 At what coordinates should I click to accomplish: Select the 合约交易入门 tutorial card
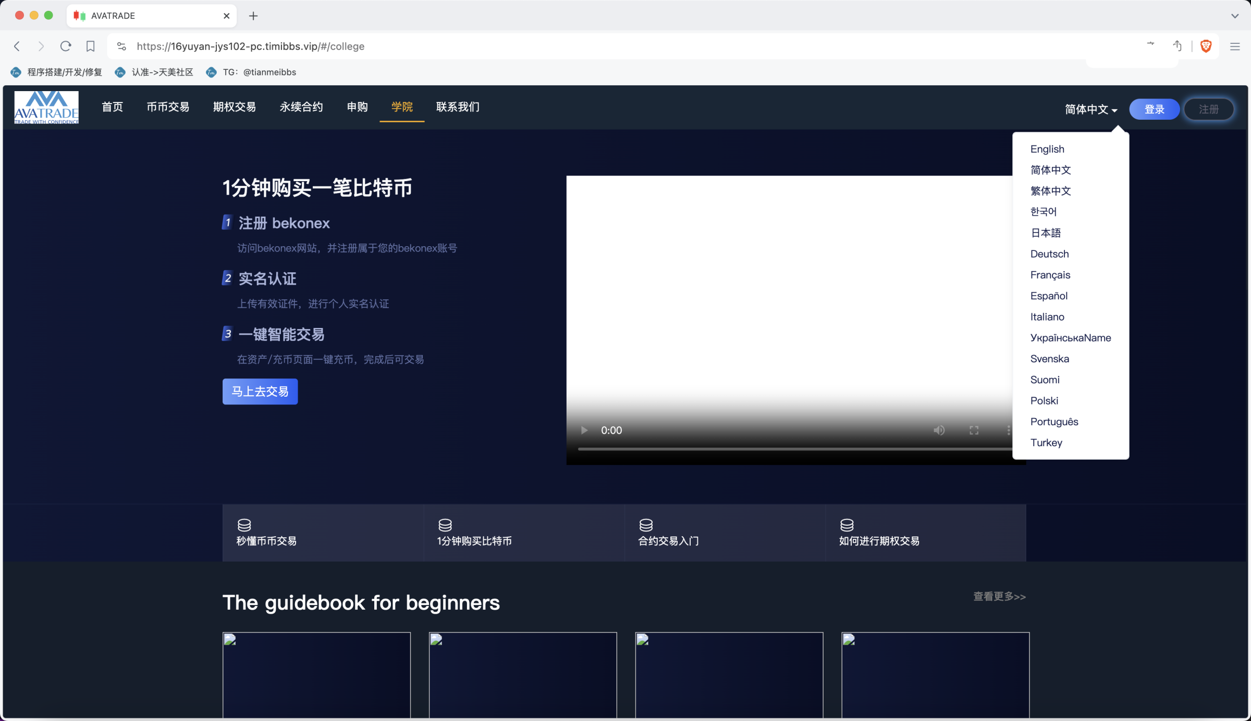pyautogui.click(x=725, y=533)
